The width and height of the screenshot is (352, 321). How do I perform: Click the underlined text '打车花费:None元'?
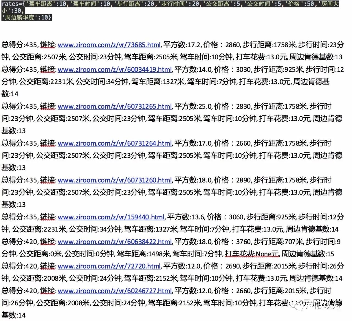[x=252, y=254]
